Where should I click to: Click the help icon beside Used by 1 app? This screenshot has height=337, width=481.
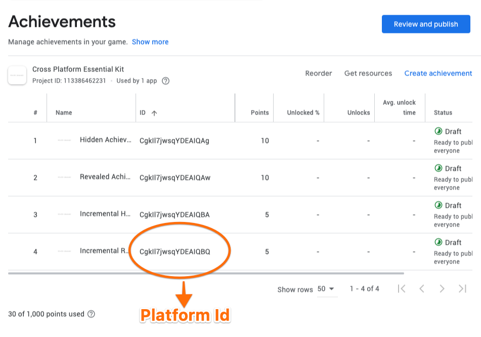(x=165, y=81)
